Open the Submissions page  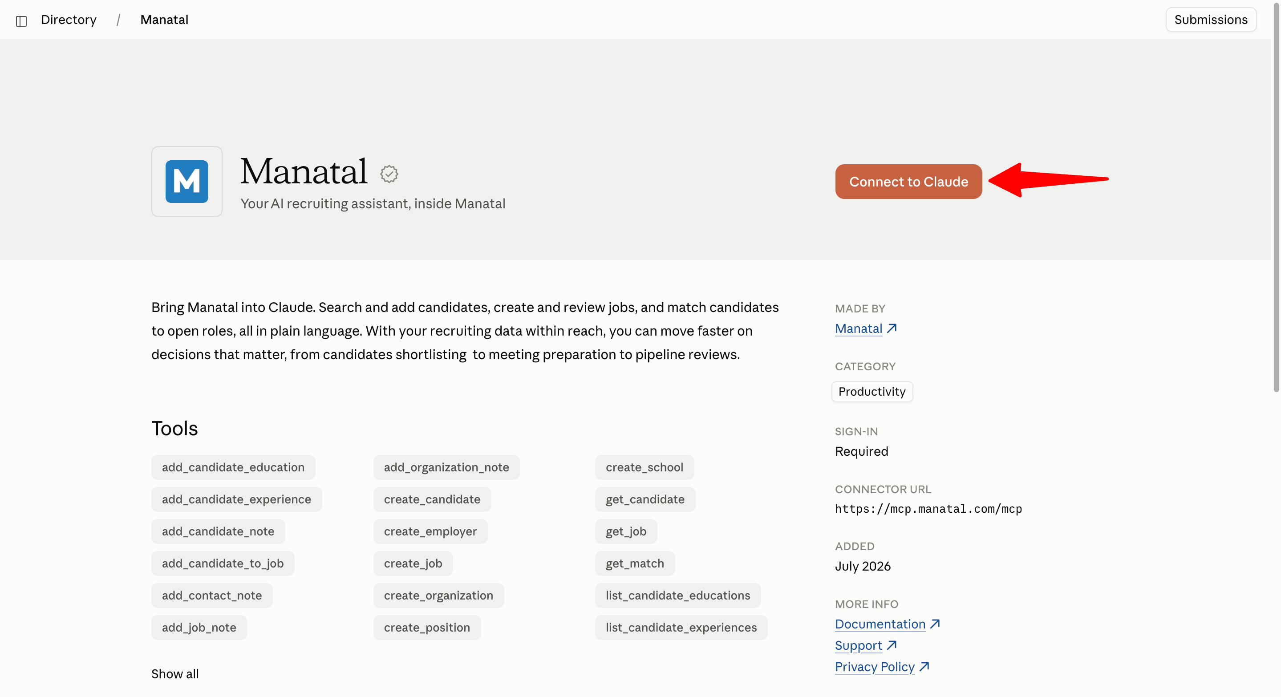[1211, 20]
